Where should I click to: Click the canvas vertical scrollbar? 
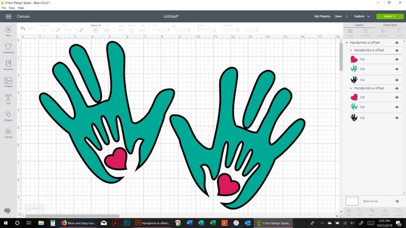click(341, 57)
